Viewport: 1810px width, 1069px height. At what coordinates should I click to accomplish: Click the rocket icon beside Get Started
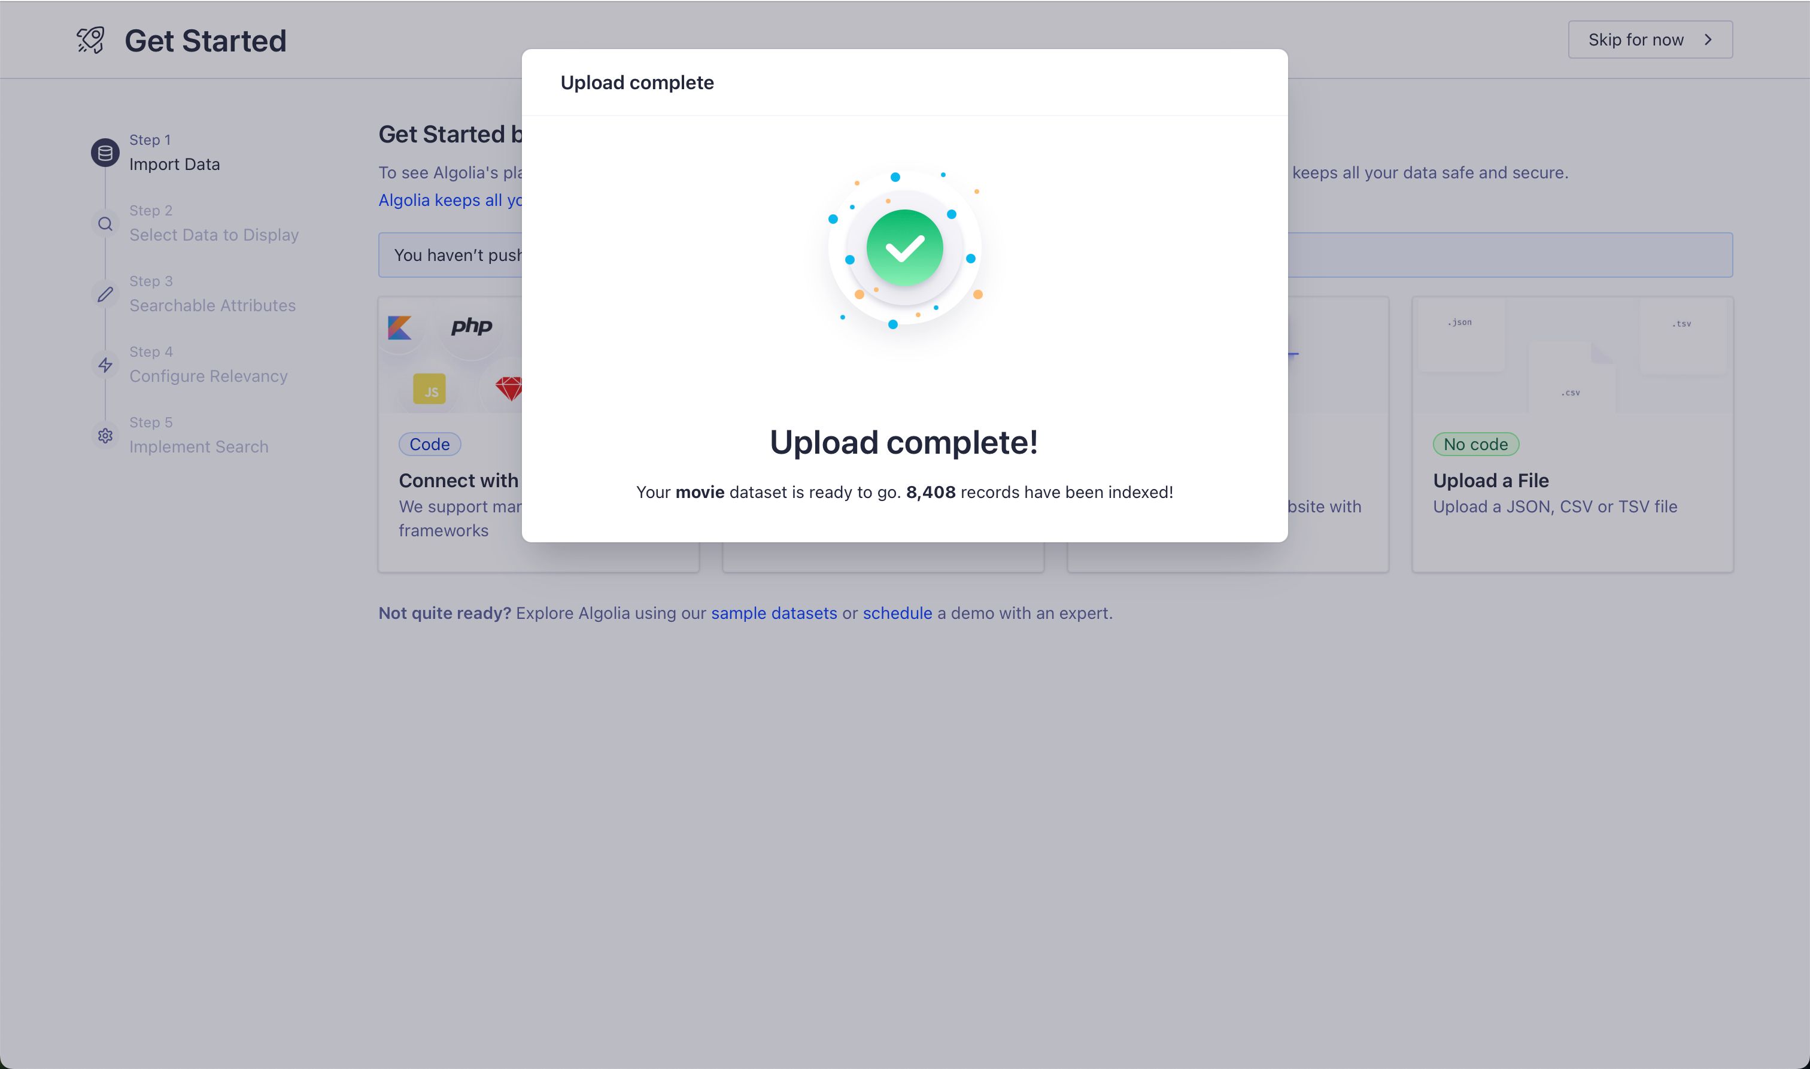(x=91, y=40)
